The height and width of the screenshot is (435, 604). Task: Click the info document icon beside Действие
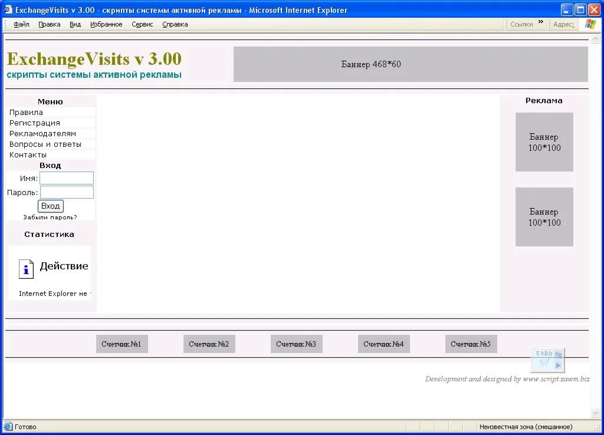point(26,269)
